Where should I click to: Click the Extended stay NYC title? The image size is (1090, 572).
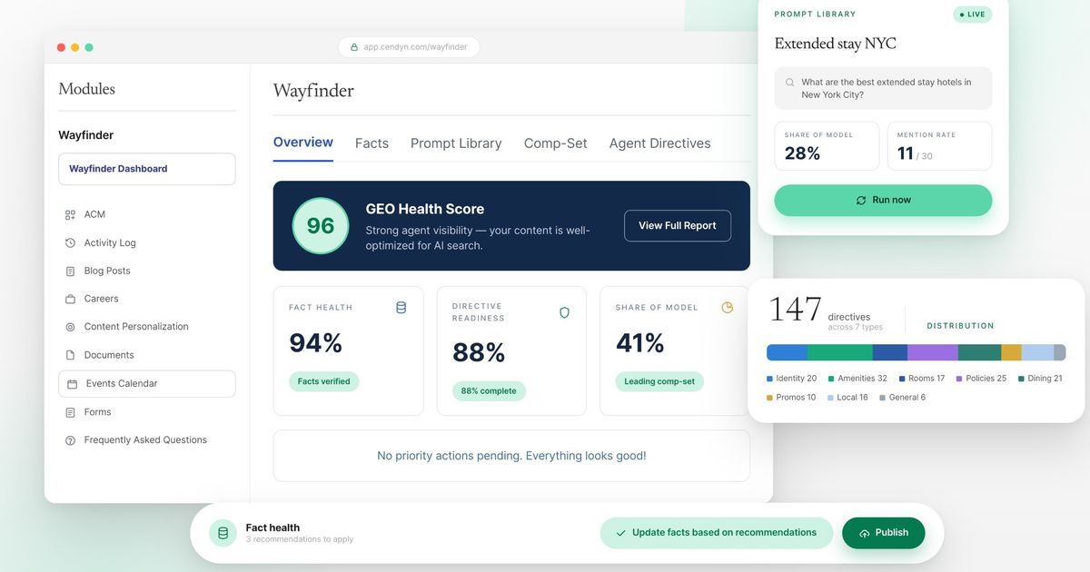[x=835, y=44]
